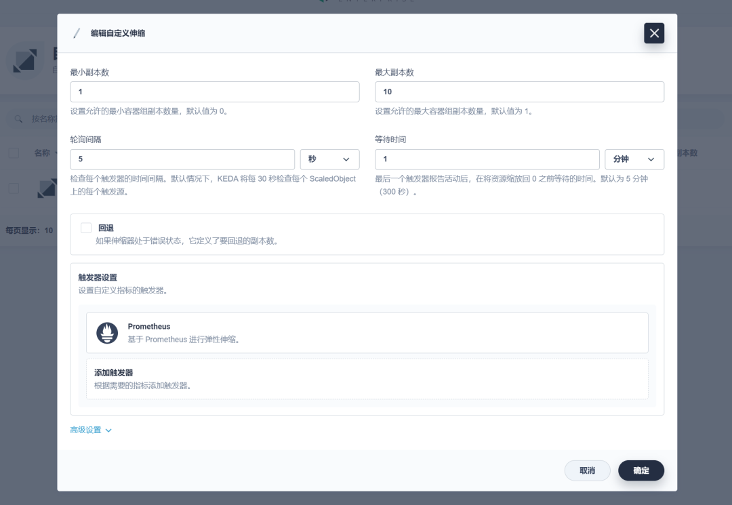Check the checkbox of the first table row
732x505 pixels.
13,189
